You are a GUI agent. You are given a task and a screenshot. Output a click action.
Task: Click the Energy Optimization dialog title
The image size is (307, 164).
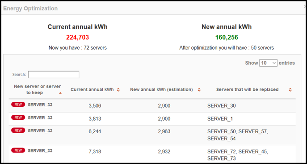coord(30,8)
